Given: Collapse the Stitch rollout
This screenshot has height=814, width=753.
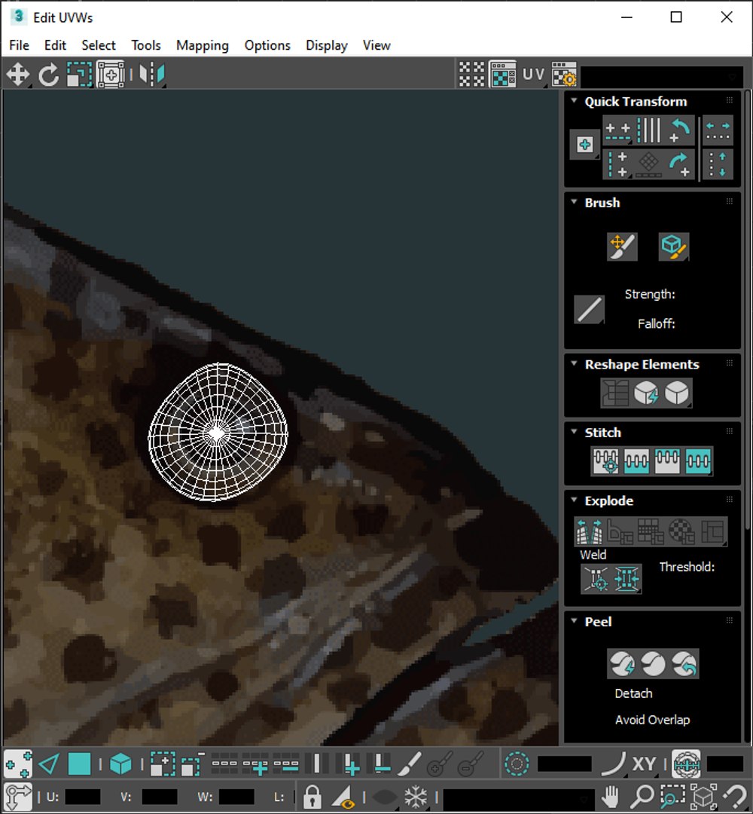Looking at the screenshot, I should [x=574, y=432].
